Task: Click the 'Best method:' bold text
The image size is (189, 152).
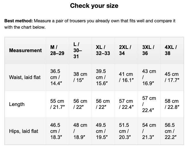Action: tap(18, 21)
